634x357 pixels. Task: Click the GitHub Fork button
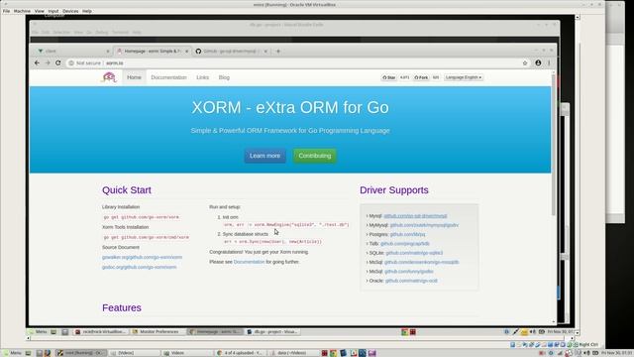pos(421,77)
